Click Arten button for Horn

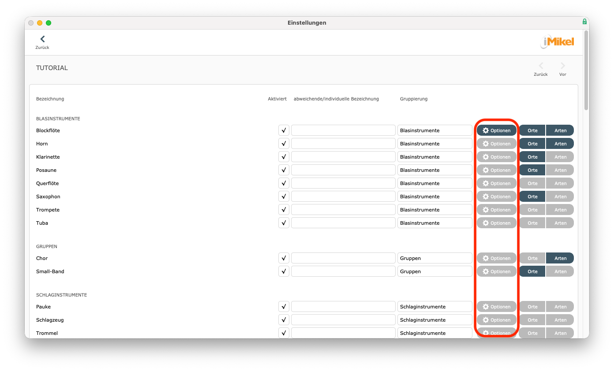coord(560,144)
